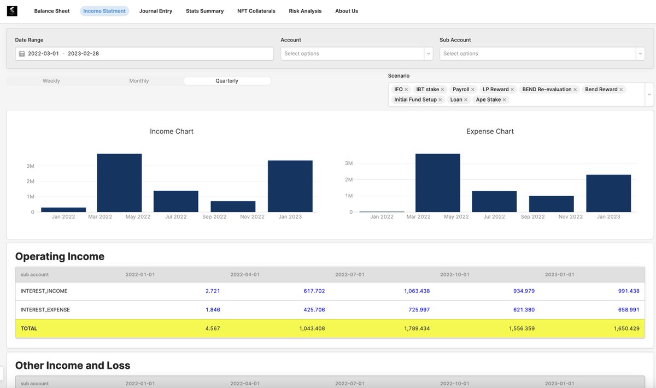Click the INTEREST_EXPENSE value 1.846
The height and width of the screenshot is (388, 656).
(x=213, y=310)
